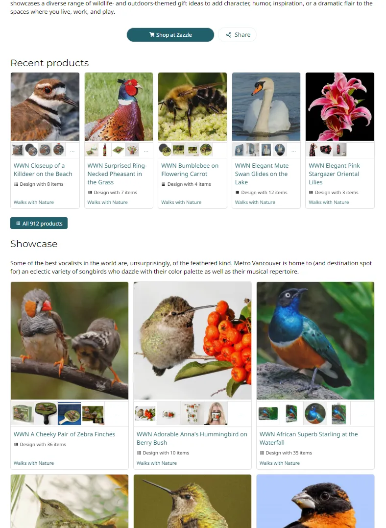Image resolution: width=386 pixels, height=528 pixels.
Task: Select the bottle product under Pheasant design
Action: point(105,150)
